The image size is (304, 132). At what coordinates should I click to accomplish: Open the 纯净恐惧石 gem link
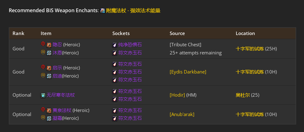[130, 45]
